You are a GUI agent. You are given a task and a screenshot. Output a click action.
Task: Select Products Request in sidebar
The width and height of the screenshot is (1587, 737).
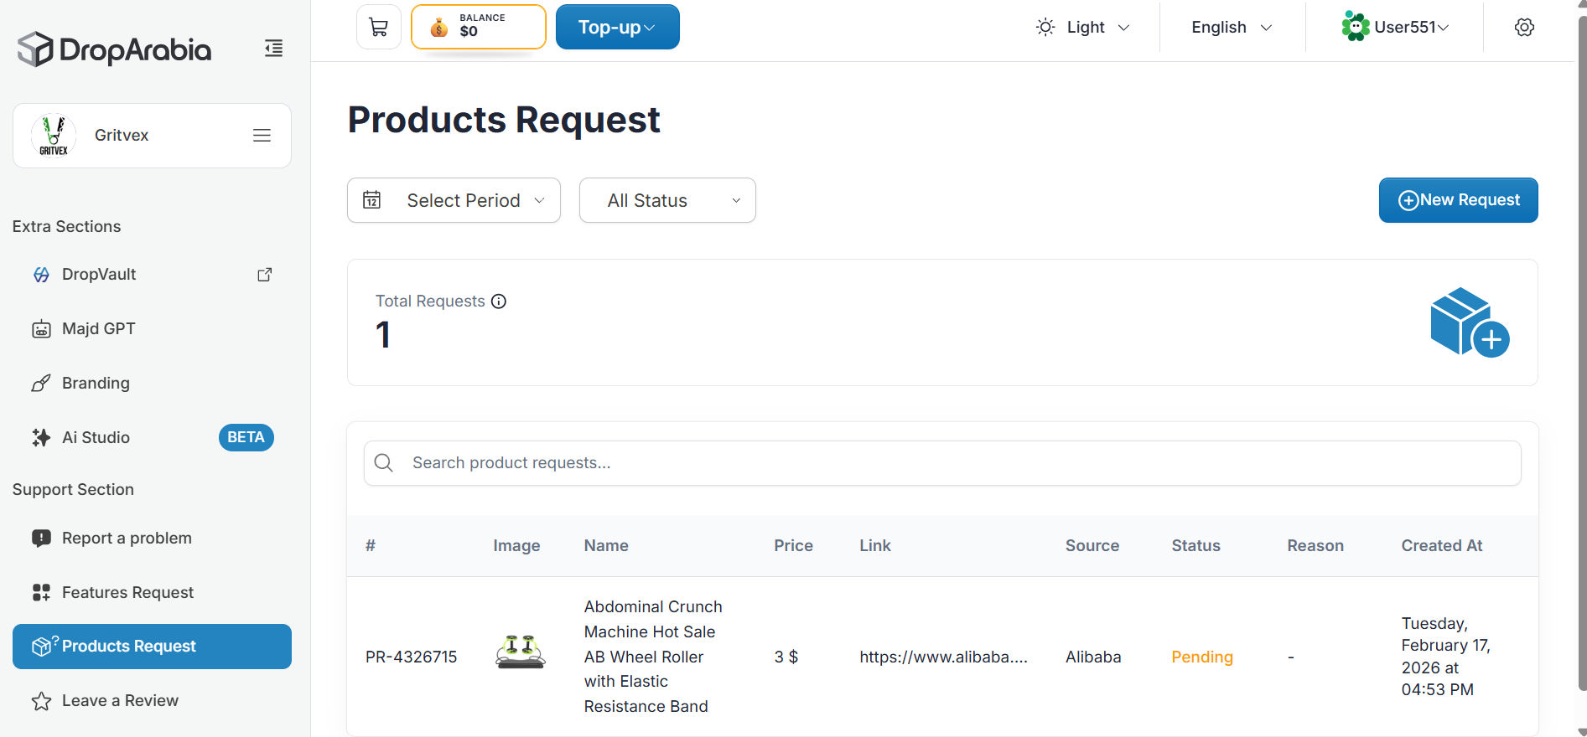point(152,647)
